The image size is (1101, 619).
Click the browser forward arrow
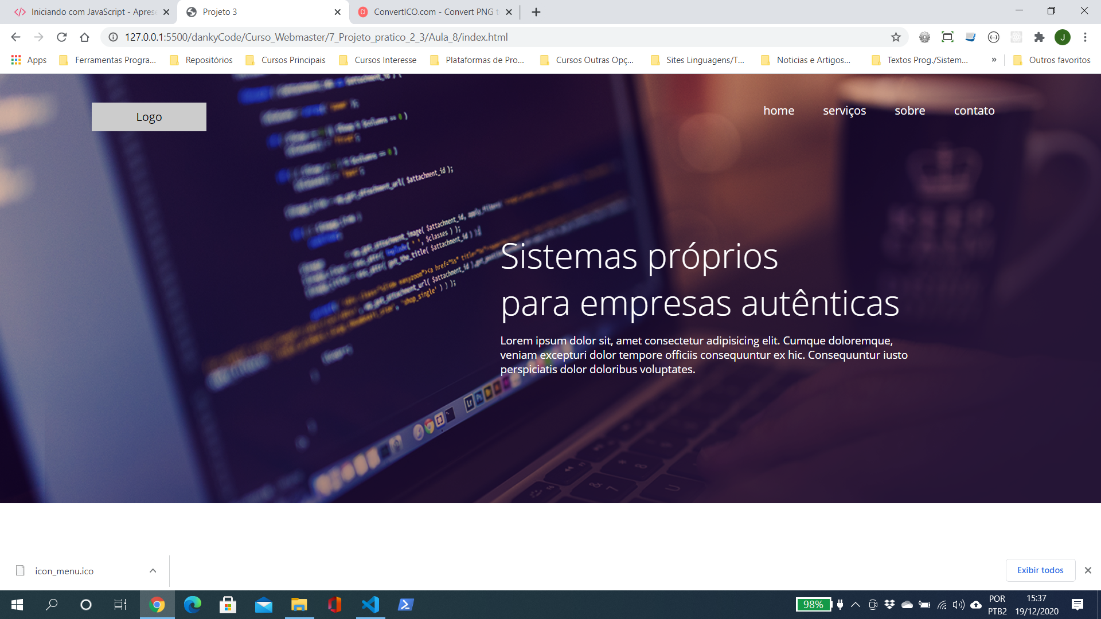(x=38, y=37)
